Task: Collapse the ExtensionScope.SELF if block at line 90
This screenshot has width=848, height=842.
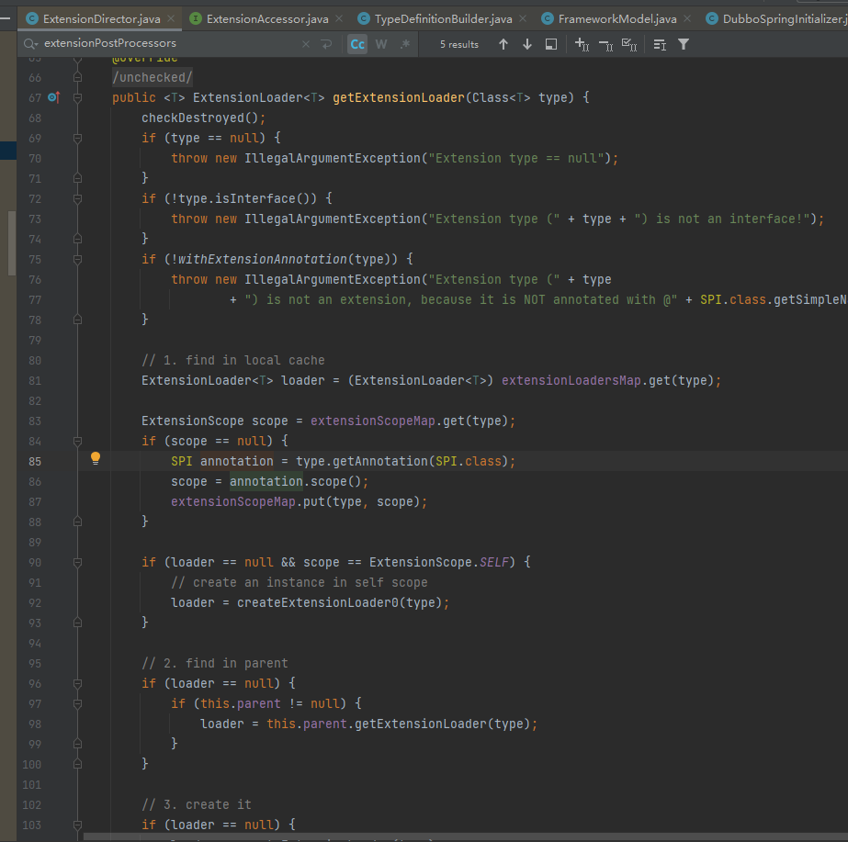Action: pos(77,562)
